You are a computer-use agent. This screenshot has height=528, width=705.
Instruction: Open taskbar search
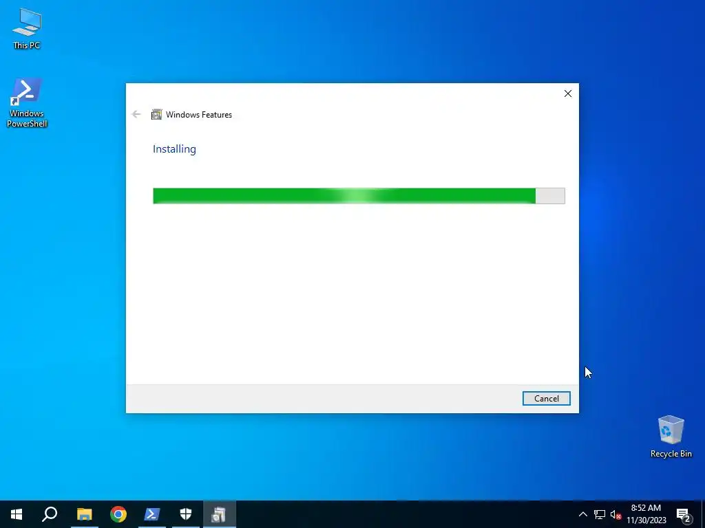pos(50,514)
